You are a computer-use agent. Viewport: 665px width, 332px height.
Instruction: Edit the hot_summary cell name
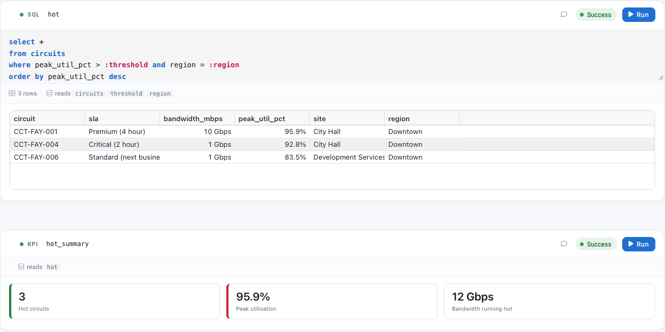[x=67, y=244]
